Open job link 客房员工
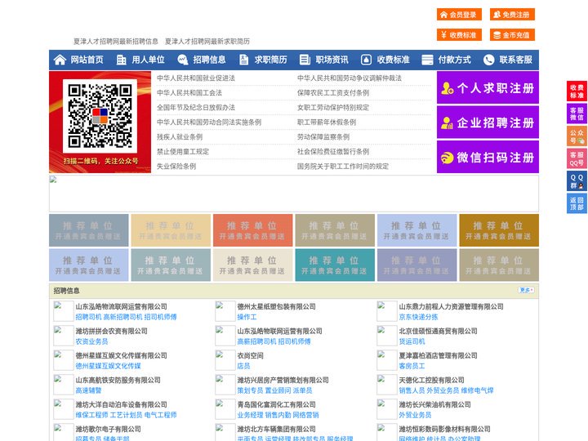This screenshot has width=588, height=441. [x=412, y=366]
